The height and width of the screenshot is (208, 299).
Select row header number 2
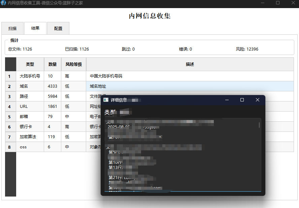pyautogui.click(x=10, y=86)
